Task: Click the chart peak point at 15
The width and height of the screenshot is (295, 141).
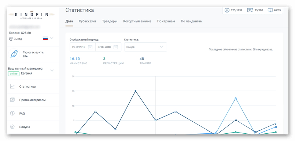Action: tap(136, 91)
